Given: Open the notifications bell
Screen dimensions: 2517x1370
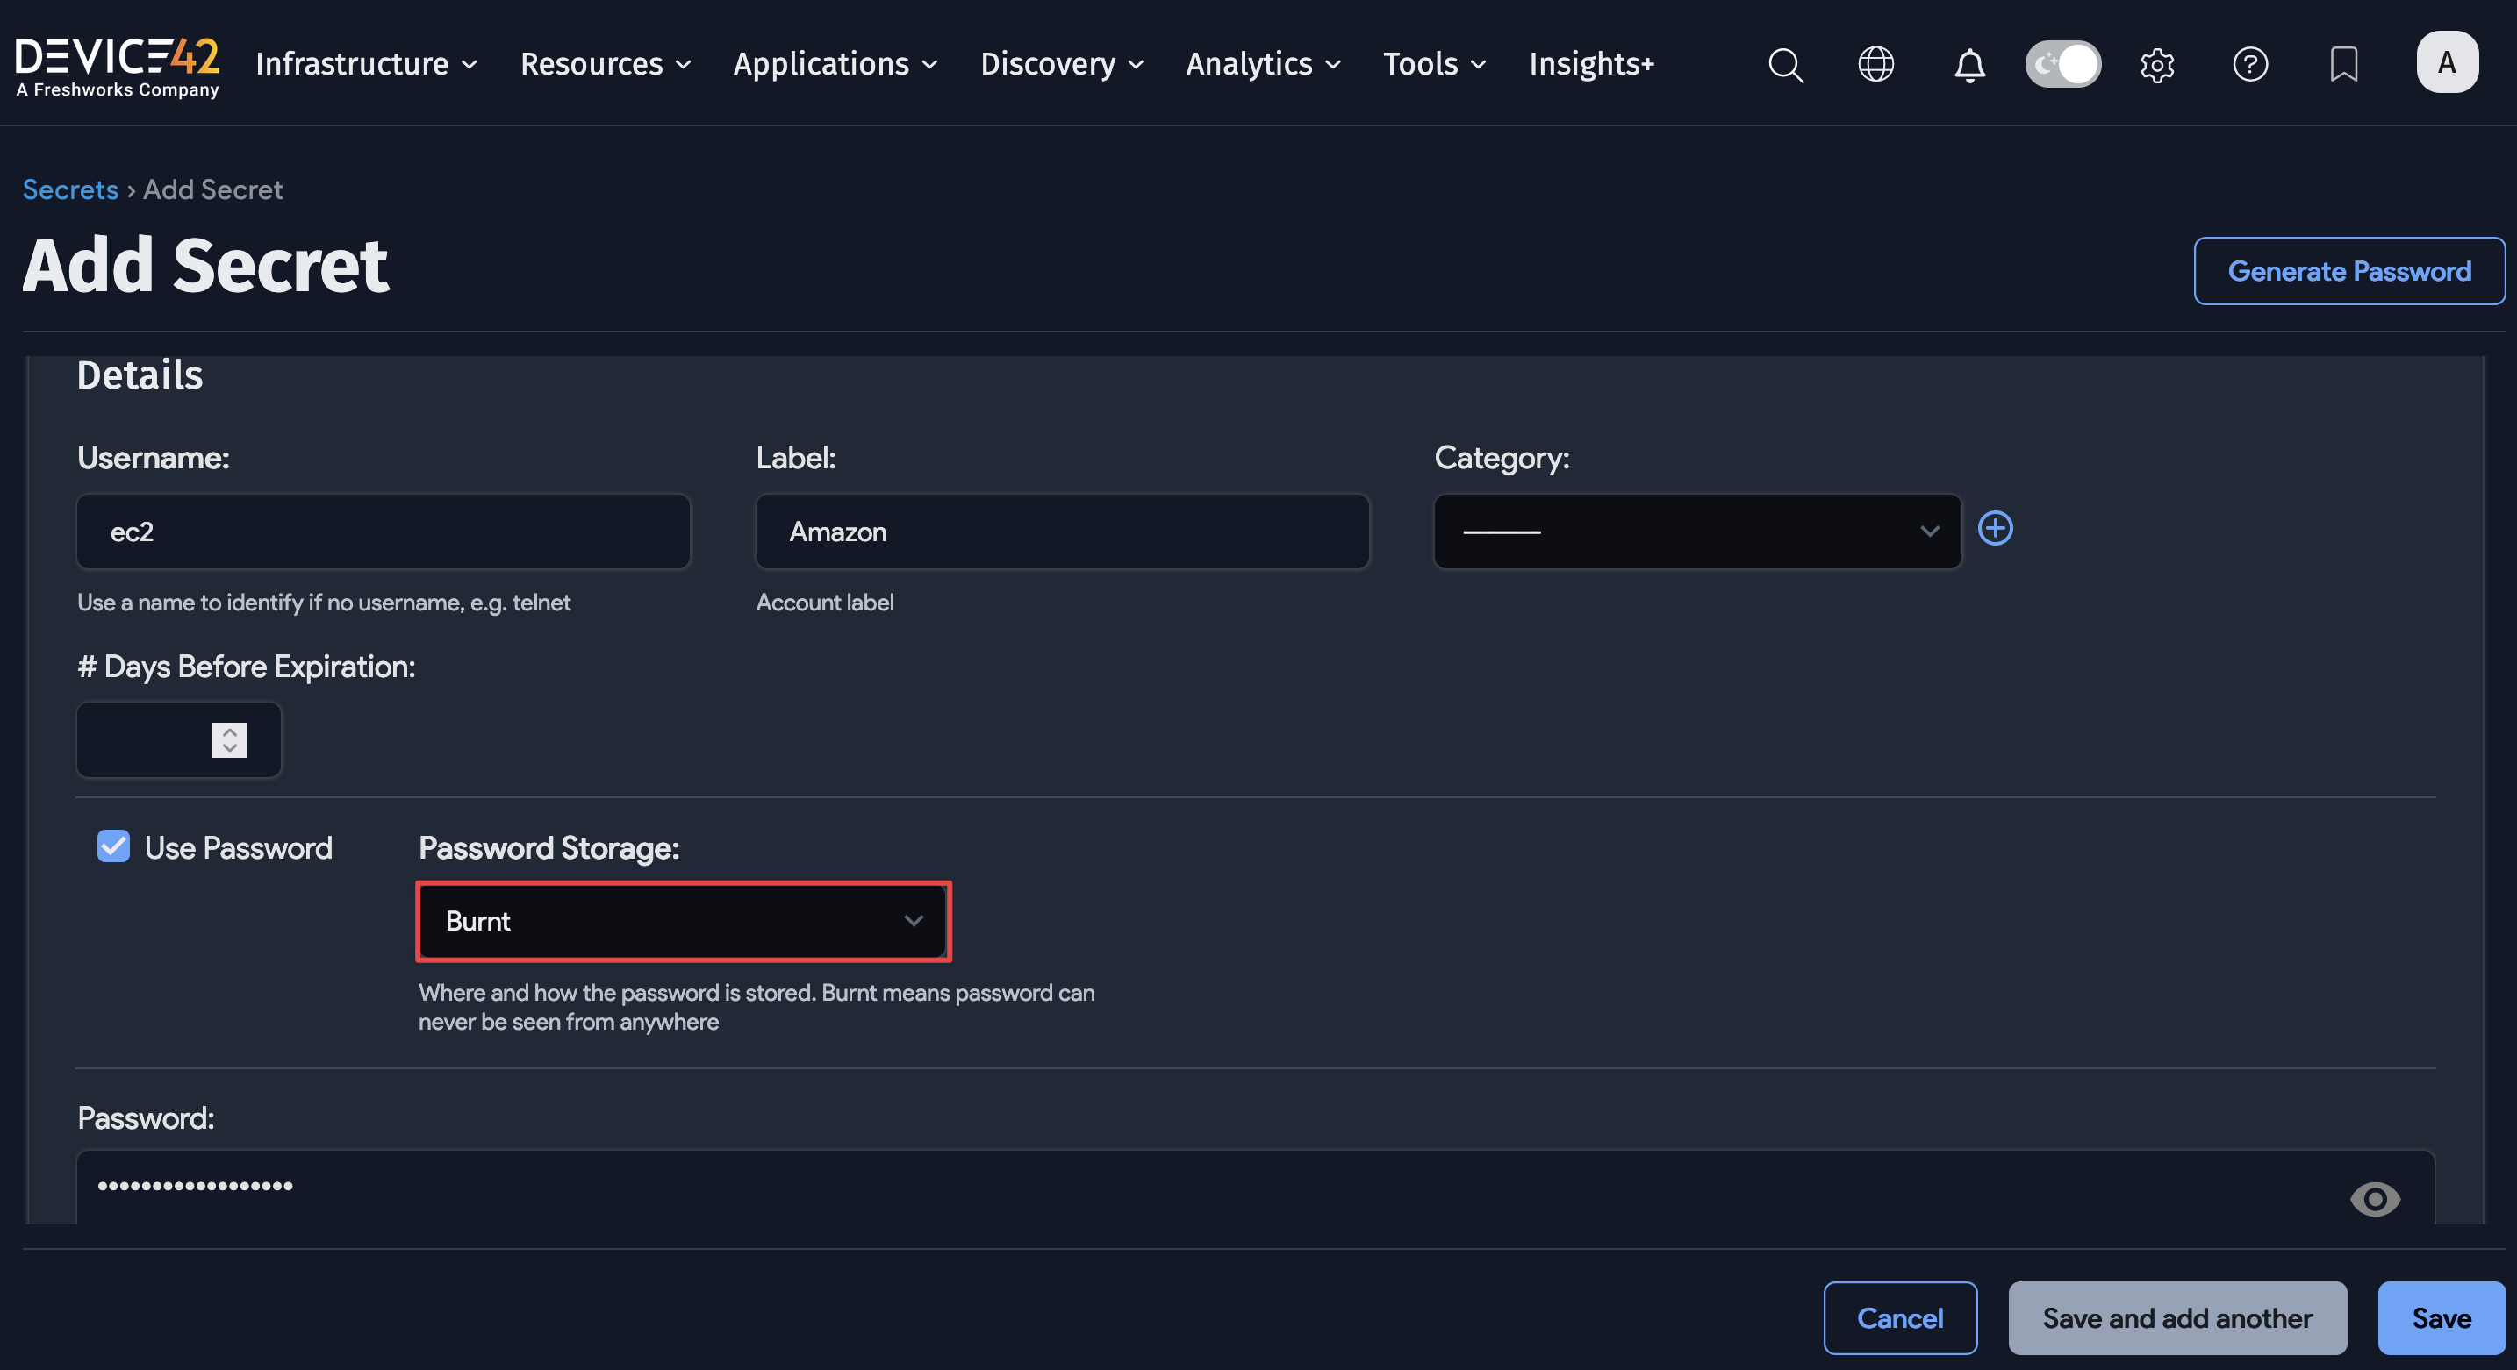Looking at the screenshot, I should click(x=1968, y=64).
